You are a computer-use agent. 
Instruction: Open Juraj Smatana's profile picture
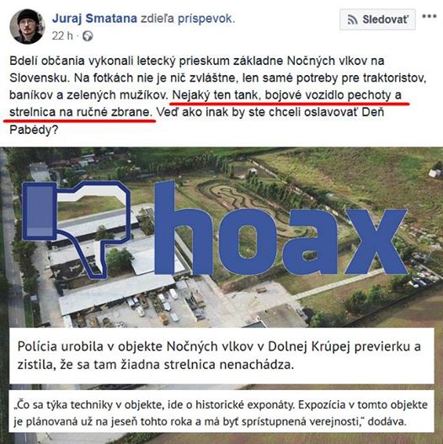[28, 27]
